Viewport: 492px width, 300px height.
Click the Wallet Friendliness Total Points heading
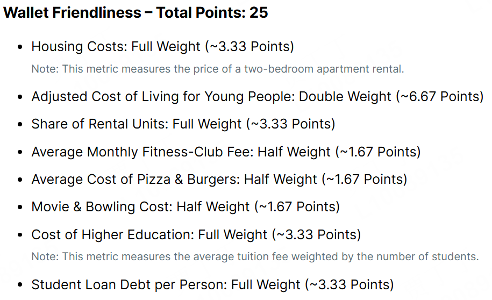[x=136, y=13]
